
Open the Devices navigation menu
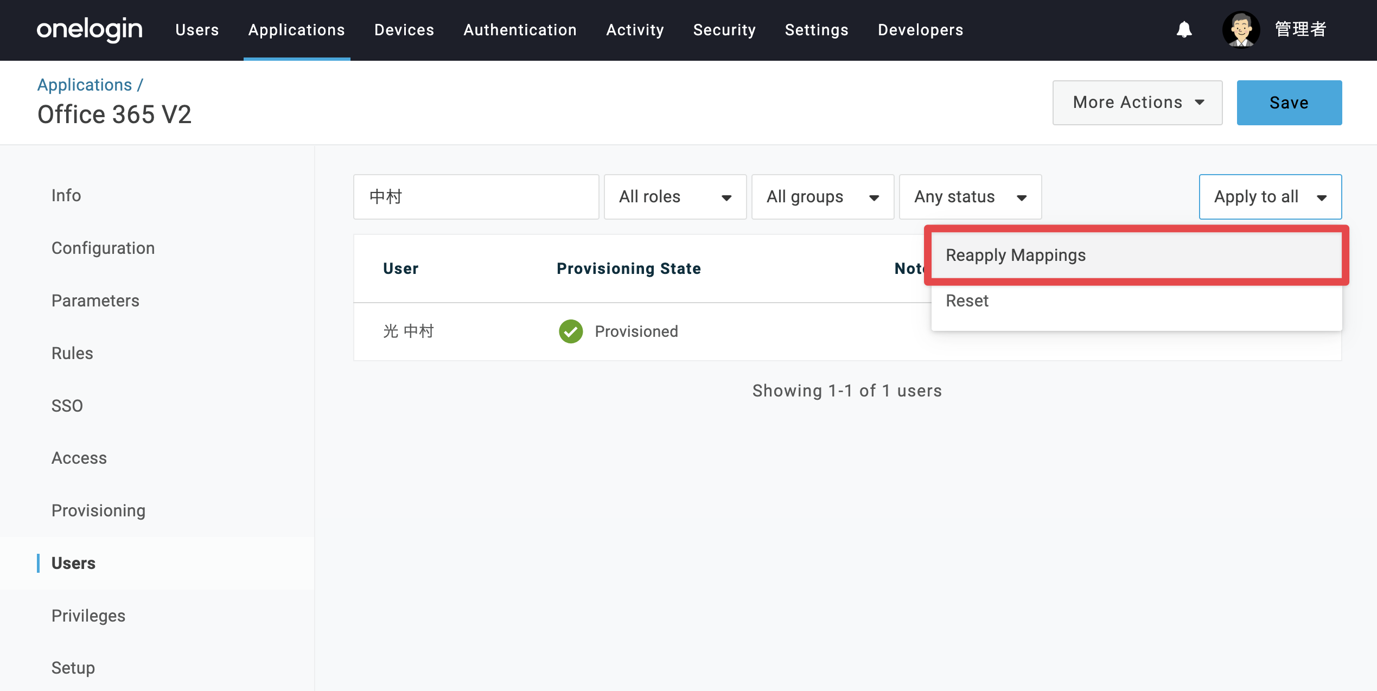pyautogui.click(x=404, y=30)
